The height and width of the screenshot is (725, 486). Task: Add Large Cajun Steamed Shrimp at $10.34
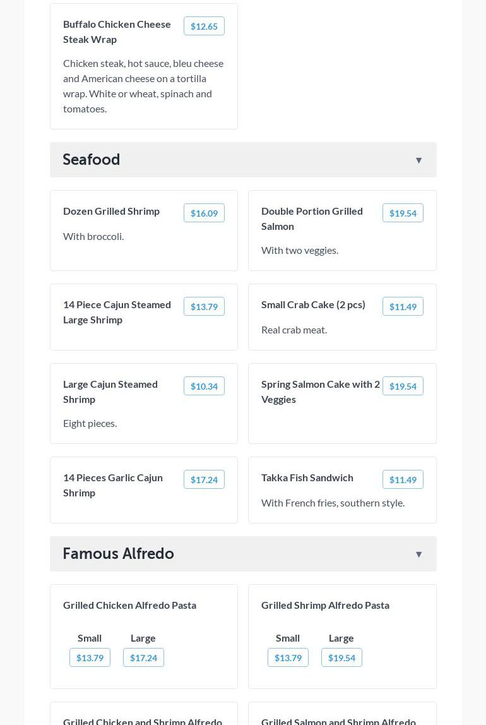pos(204,386)
